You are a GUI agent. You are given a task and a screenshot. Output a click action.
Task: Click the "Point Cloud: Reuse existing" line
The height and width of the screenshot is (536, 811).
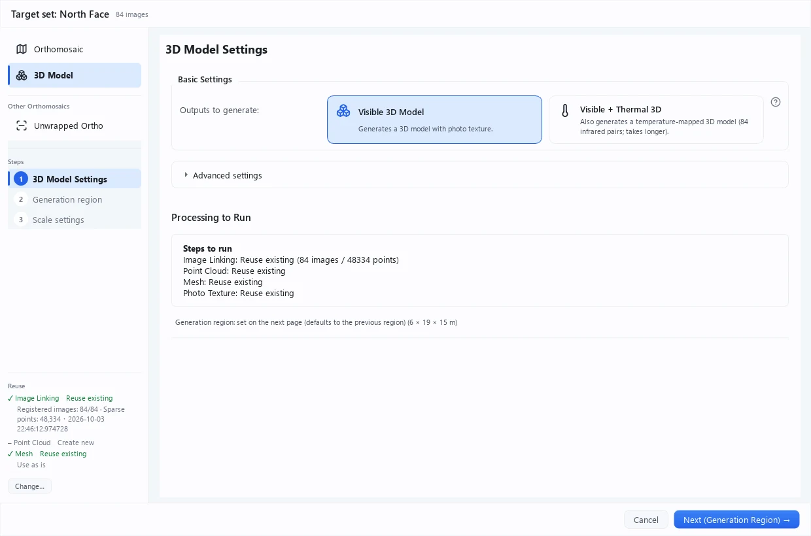click(x=234, y=271)
